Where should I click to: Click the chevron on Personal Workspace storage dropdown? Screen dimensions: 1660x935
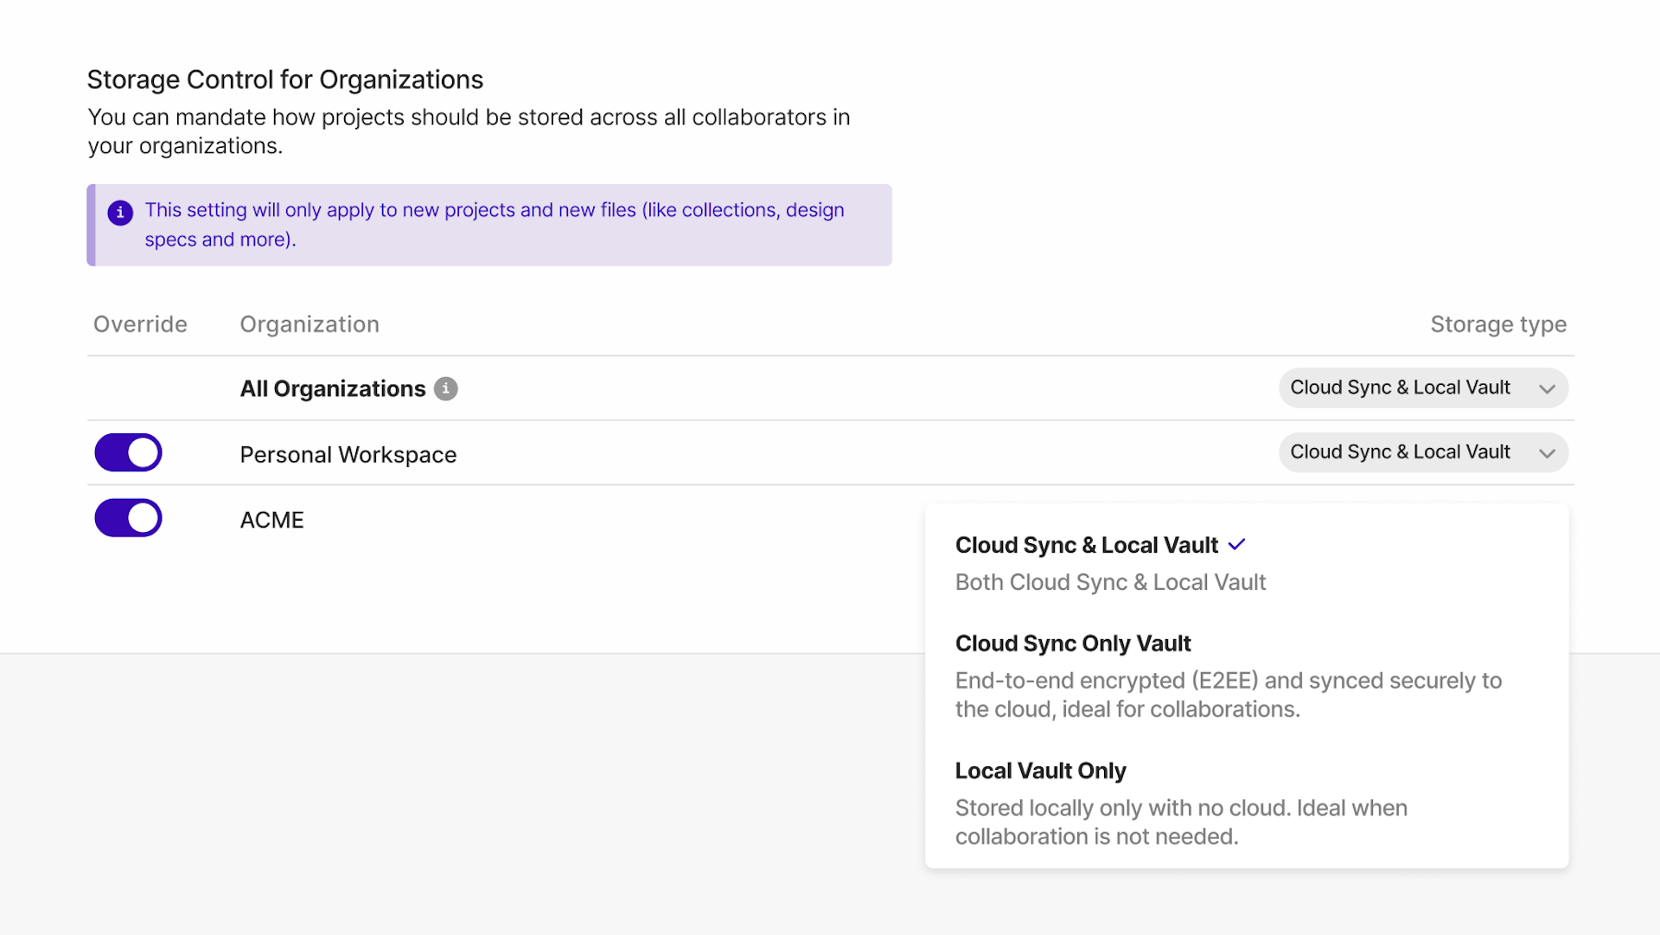[x=1548, y=452]
